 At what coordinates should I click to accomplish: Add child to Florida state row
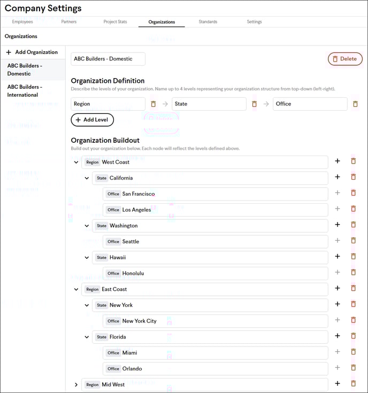point(338,336)
